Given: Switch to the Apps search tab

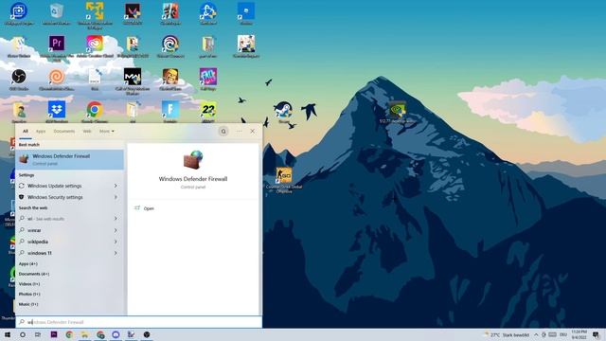Looking at the screenshot, I should [41, 132].
